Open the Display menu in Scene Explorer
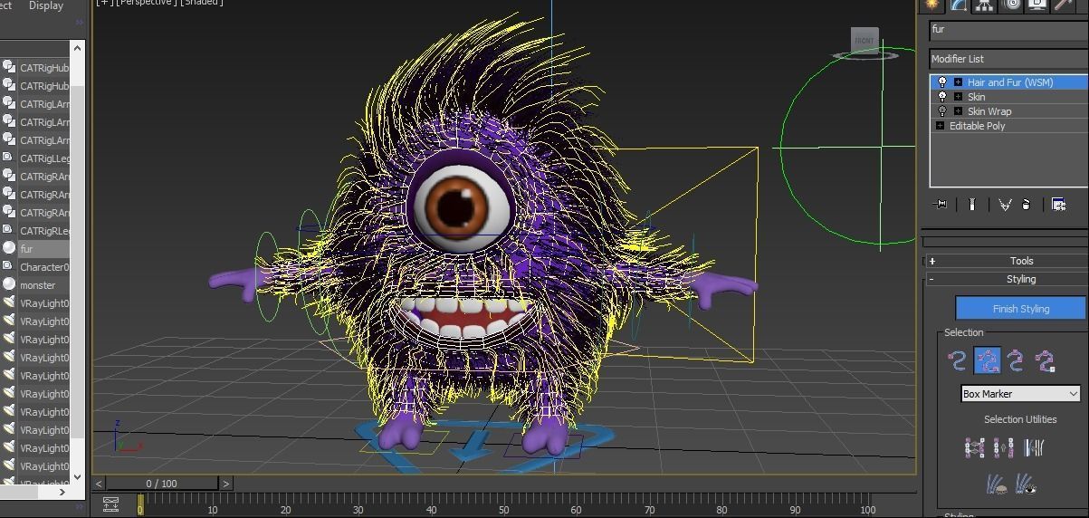 coord(46,5)
